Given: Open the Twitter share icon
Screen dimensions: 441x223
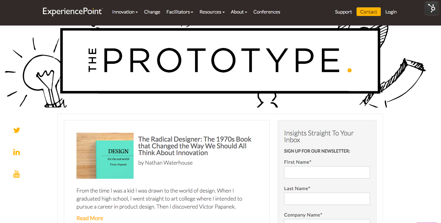Looking at the screenshot, I should click(x=17, y=130).
